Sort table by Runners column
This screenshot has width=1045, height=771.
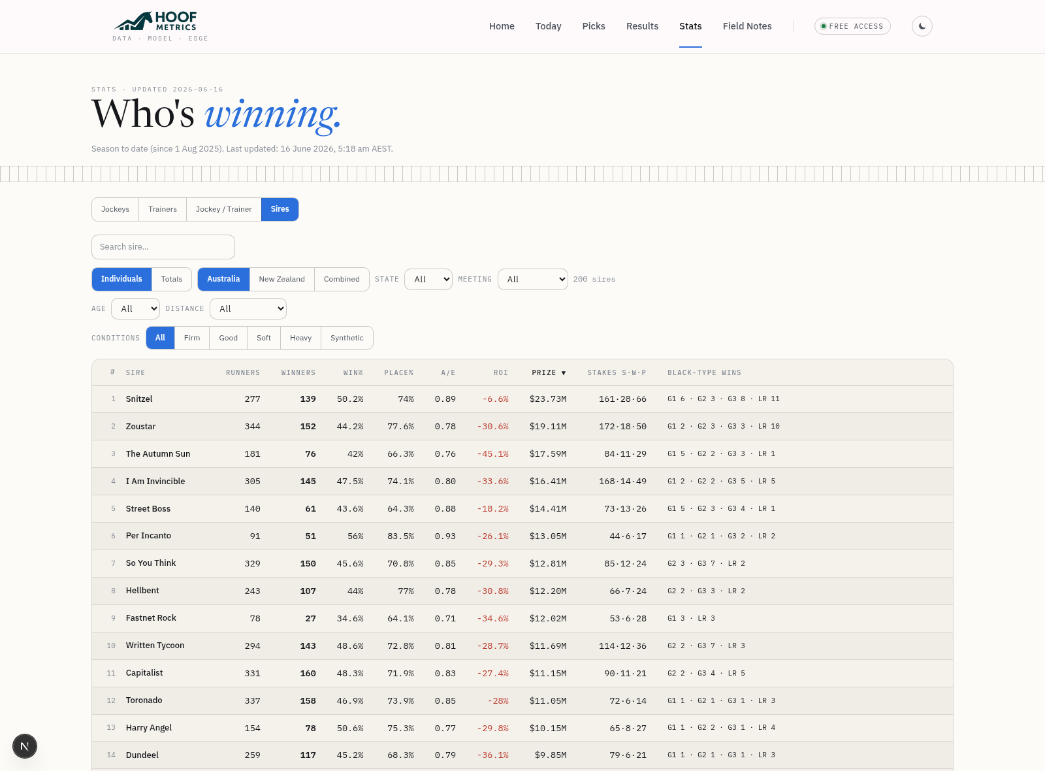point(243,373)
